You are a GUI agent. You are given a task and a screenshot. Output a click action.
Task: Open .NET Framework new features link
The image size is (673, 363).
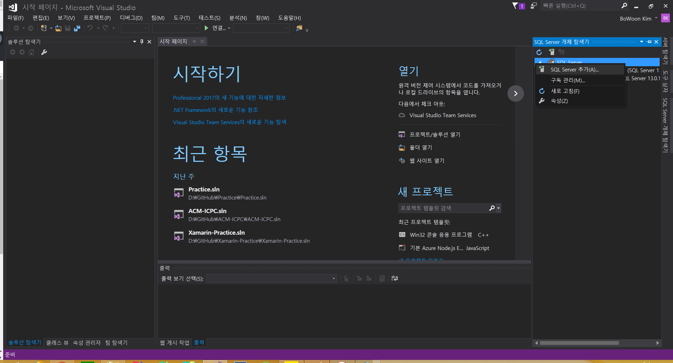215,110
